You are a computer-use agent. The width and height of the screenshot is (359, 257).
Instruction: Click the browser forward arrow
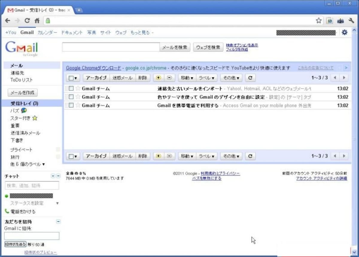17,21
